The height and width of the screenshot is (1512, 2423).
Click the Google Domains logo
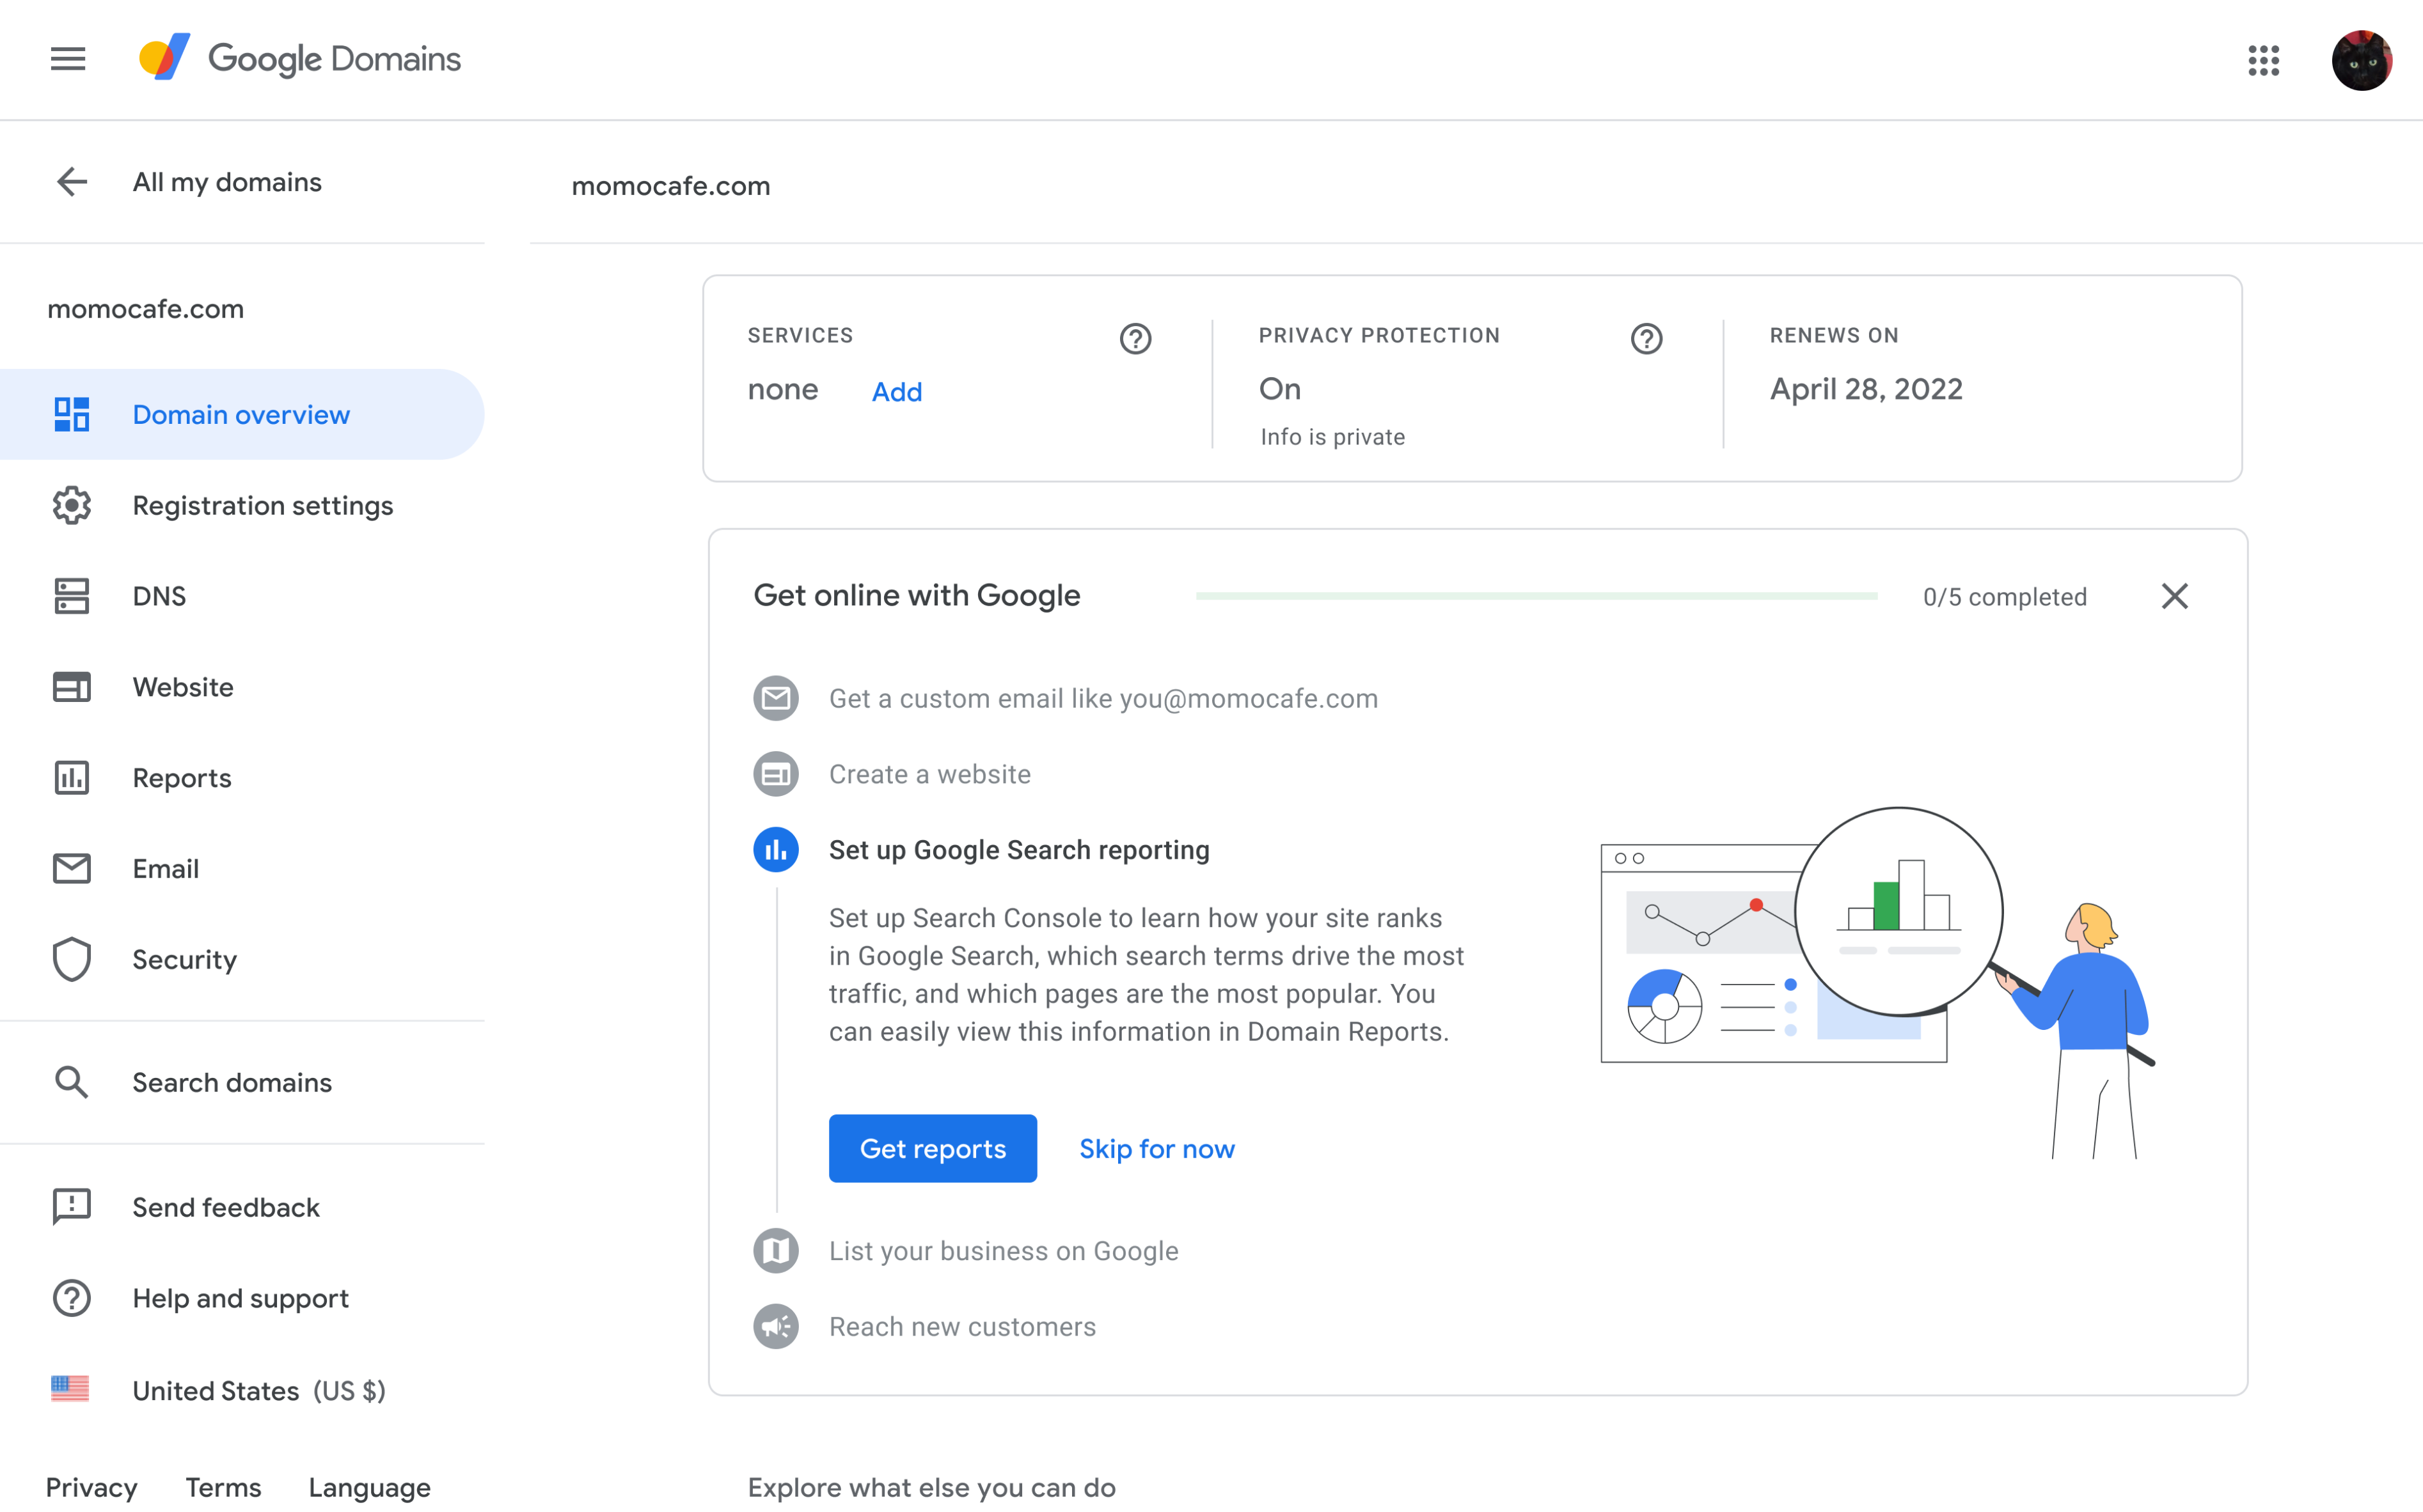300,58
